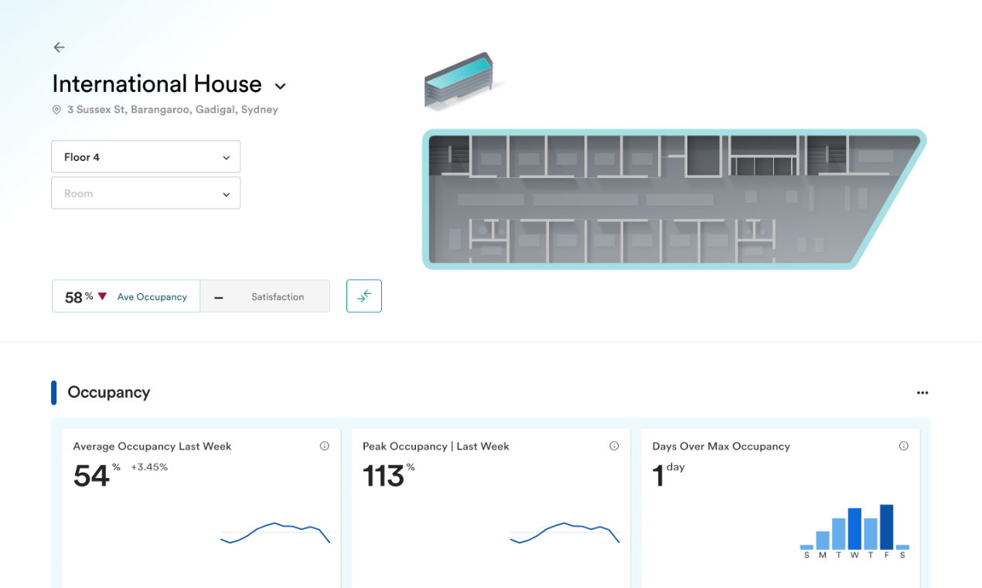
Task: Click the Wednesday bar in Days chart
Action: click(854, 528)
